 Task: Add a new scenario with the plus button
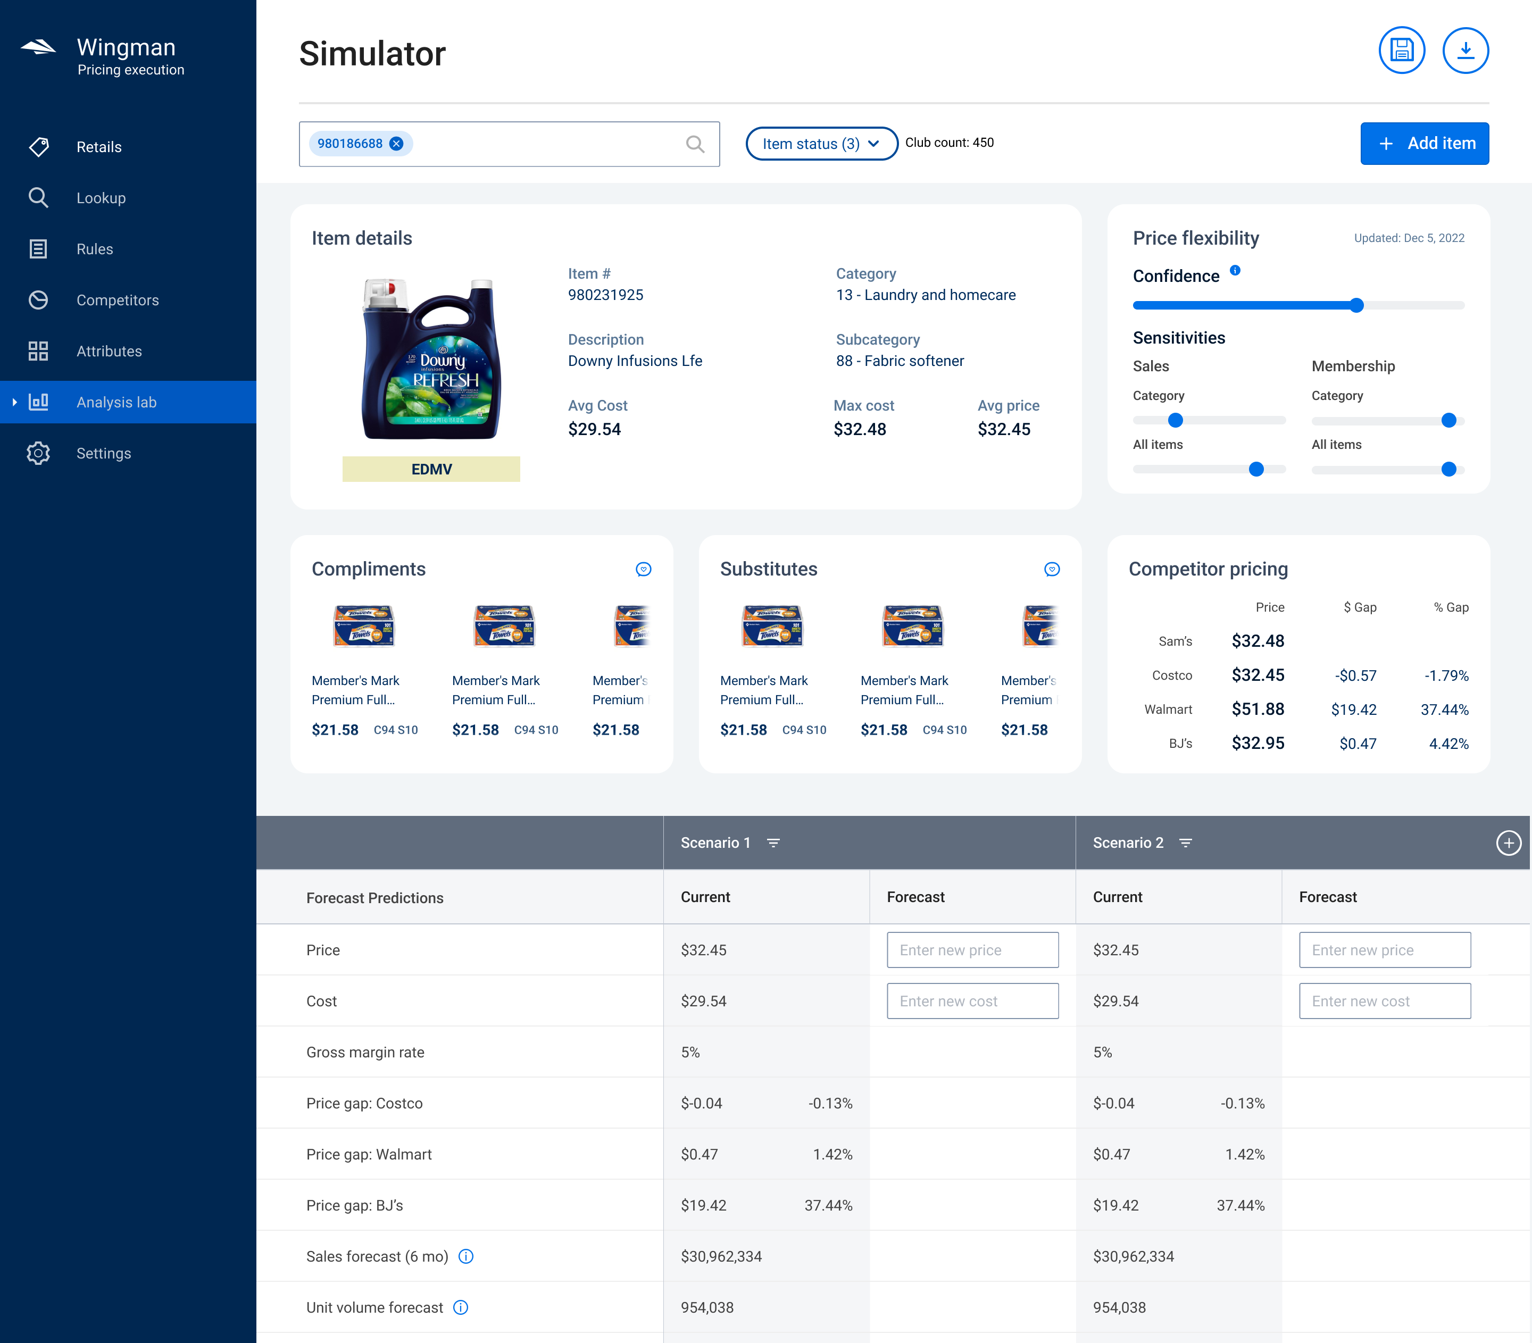click(1509, 842)
